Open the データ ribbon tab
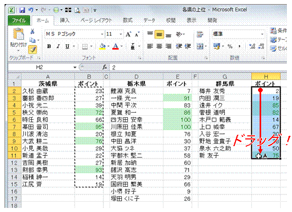 coord(149,20)
